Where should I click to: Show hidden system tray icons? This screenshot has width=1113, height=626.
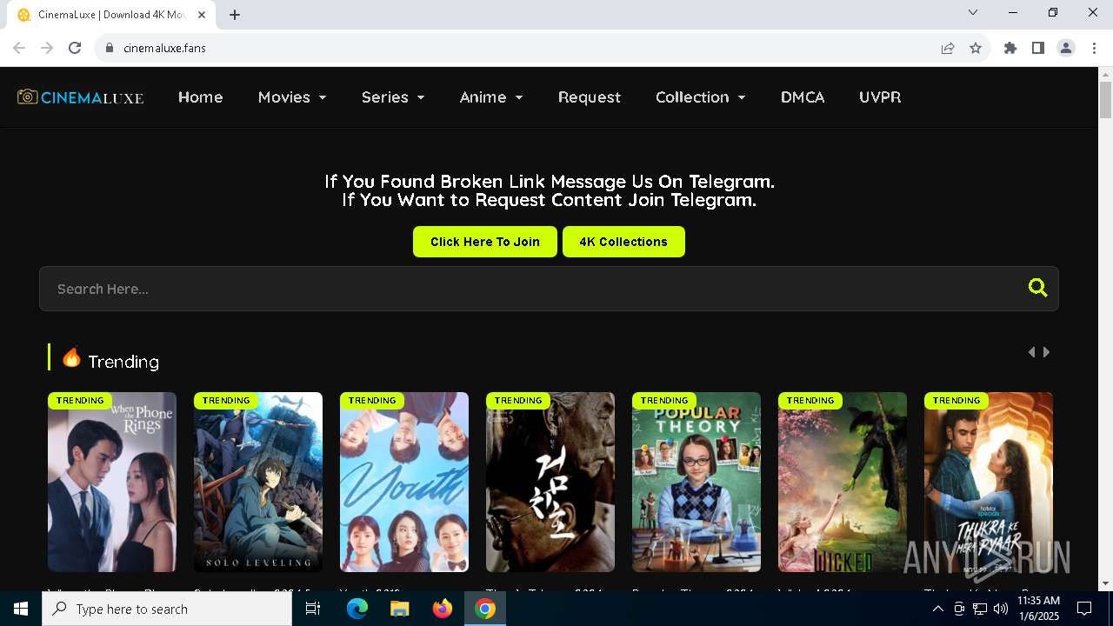(x=937, y=609)
